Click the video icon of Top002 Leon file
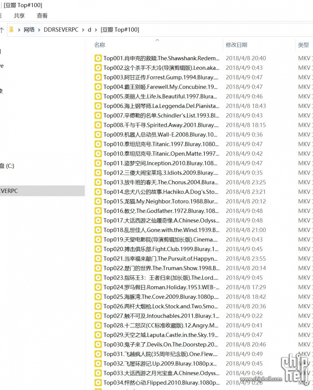Image resolution: width=313 pixels, height=390 pixels. pos(98,68)
